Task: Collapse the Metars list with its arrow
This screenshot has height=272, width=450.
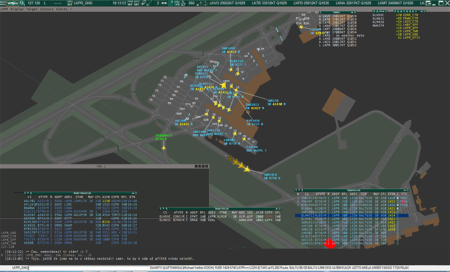Action: [352, 12]
